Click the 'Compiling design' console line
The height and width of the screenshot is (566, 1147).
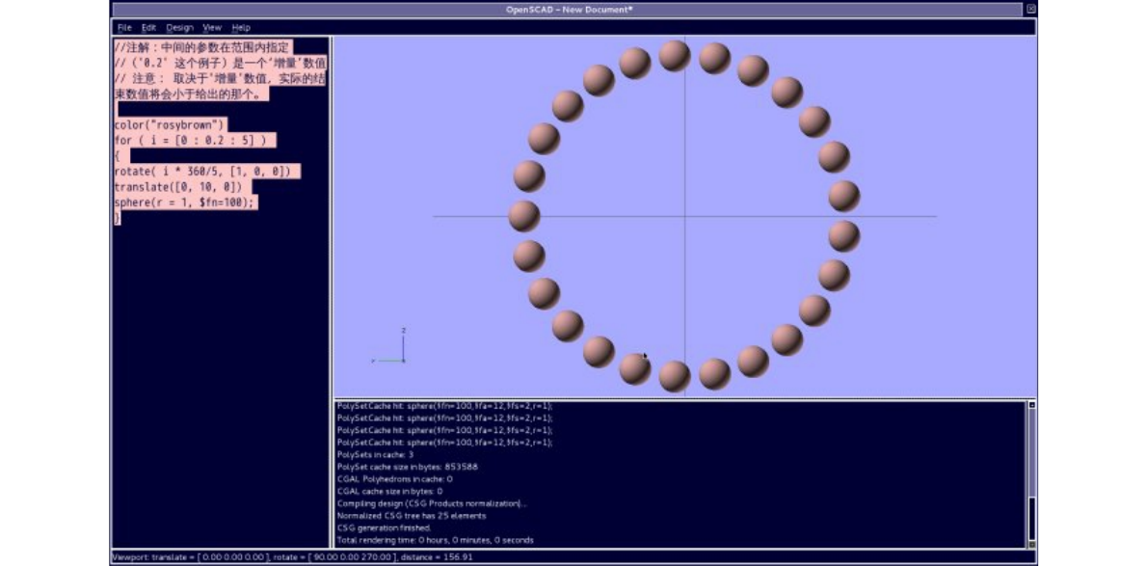(431, 503)
